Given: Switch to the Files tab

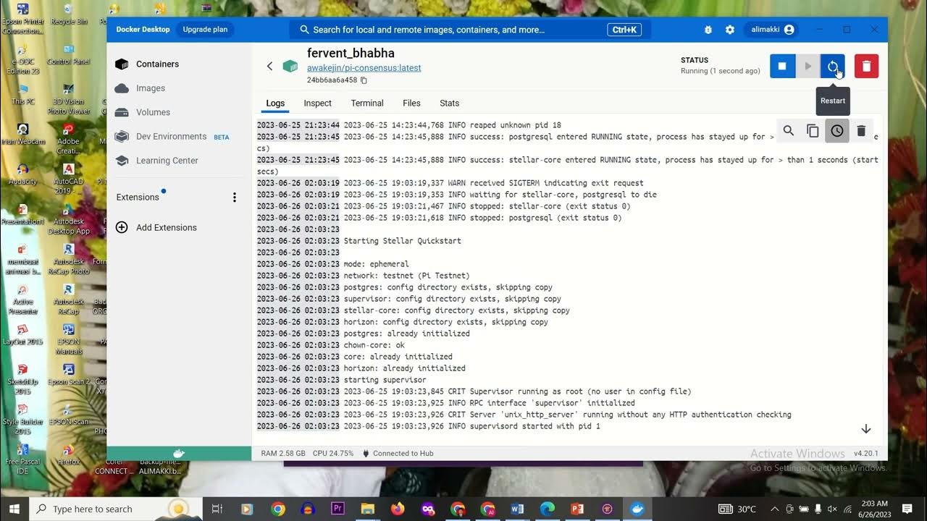Looking at the screenshot, I should tap(411, 103).
